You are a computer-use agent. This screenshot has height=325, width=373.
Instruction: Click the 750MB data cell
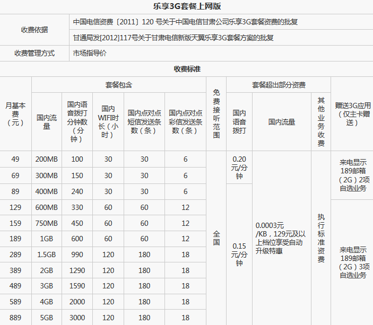click(47, 223)
